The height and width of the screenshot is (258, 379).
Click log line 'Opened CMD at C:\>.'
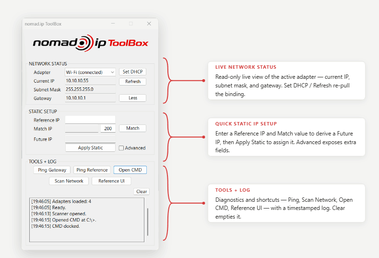(64, 220)
